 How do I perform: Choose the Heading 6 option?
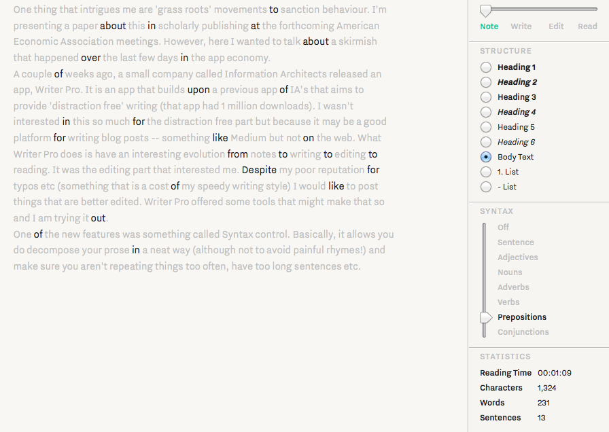point(486,142)
